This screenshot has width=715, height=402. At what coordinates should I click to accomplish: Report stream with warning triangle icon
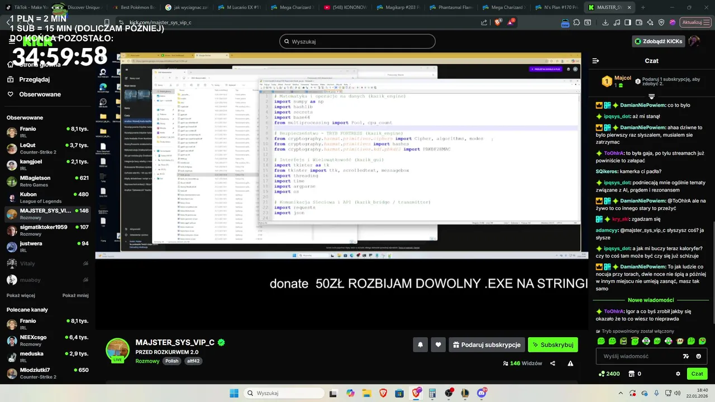tap(570, 363)
